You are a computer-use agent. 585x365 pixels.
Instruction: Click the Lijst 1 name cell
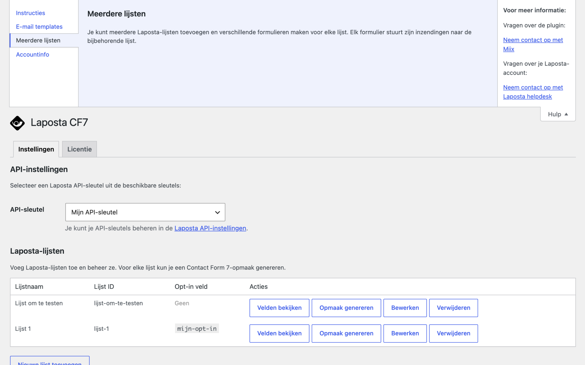pos(23,329)
